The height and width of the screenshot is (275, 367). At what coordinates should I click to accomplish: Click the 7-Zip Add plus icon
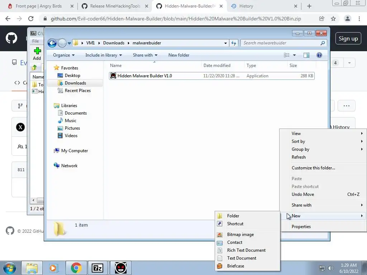[x=37, y=51]
